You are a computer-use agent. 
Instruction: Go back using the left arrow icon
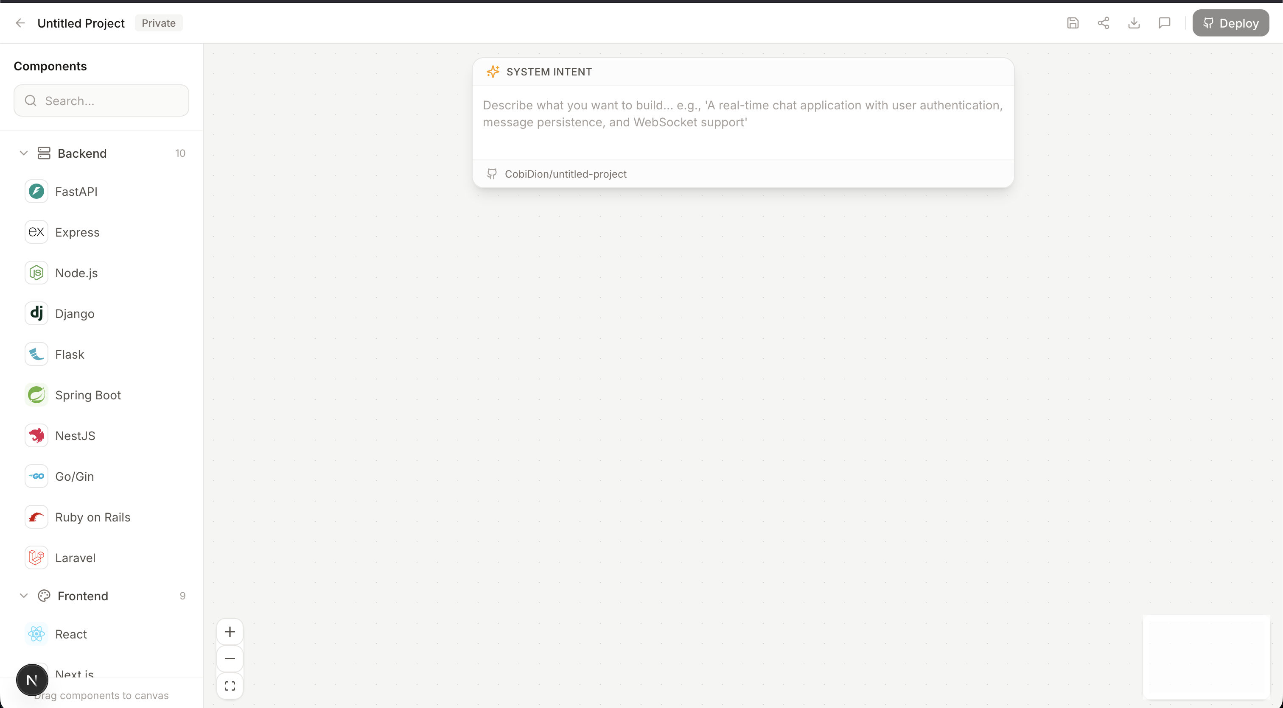click(20, 23)
